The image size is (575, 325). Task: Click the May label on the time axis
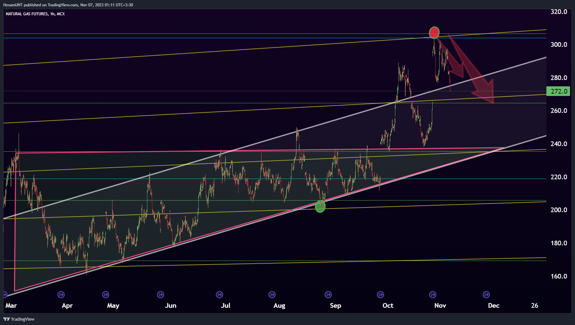tap(113, 305)
